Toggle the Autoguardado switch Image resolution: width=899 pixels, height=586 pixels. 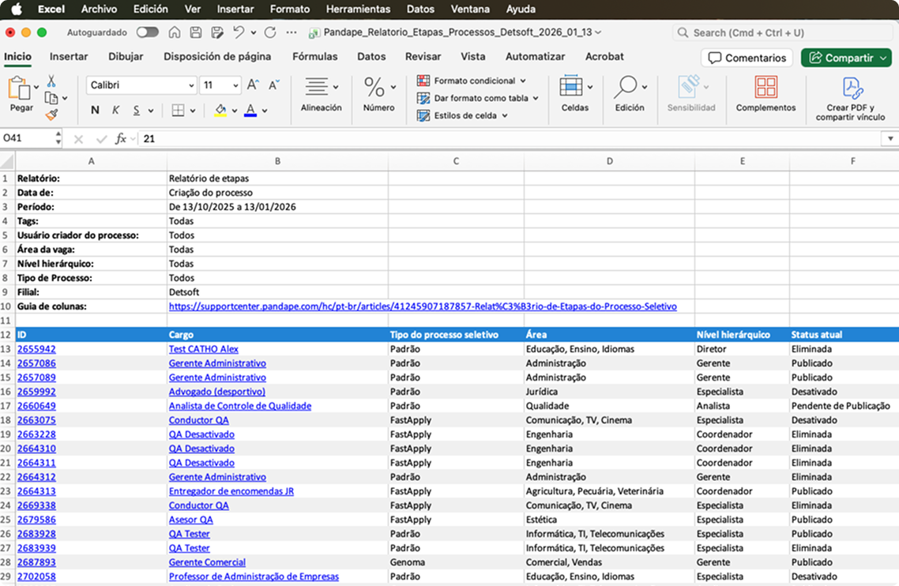coord(147,32)
